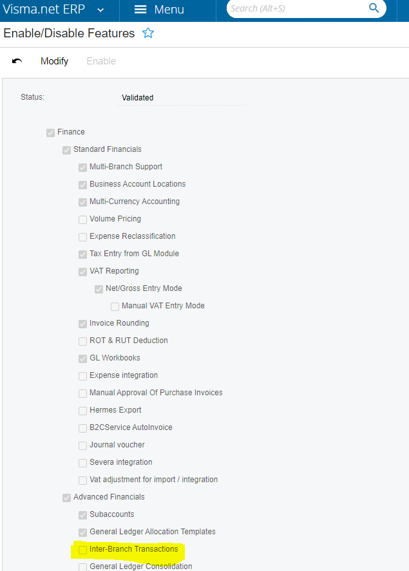Enable ROT & RUT Deduction
Viewport: 409px width, 571px height.
coord(82,341)
